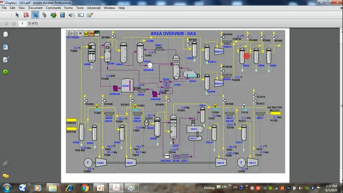343x193 pixels.
Task: Open the Attachments paperclip panel
Action: click(5, 164)
